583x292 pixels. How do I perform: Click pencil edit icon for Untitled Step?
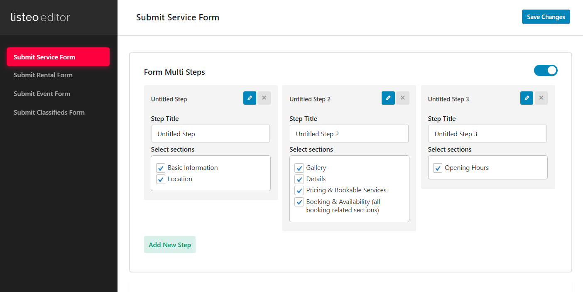click(250, 98)
